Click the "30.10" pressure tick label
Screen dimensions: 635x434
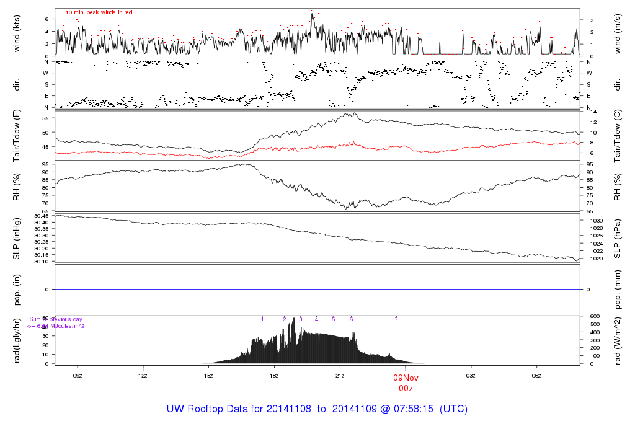[x=42, y=262]
